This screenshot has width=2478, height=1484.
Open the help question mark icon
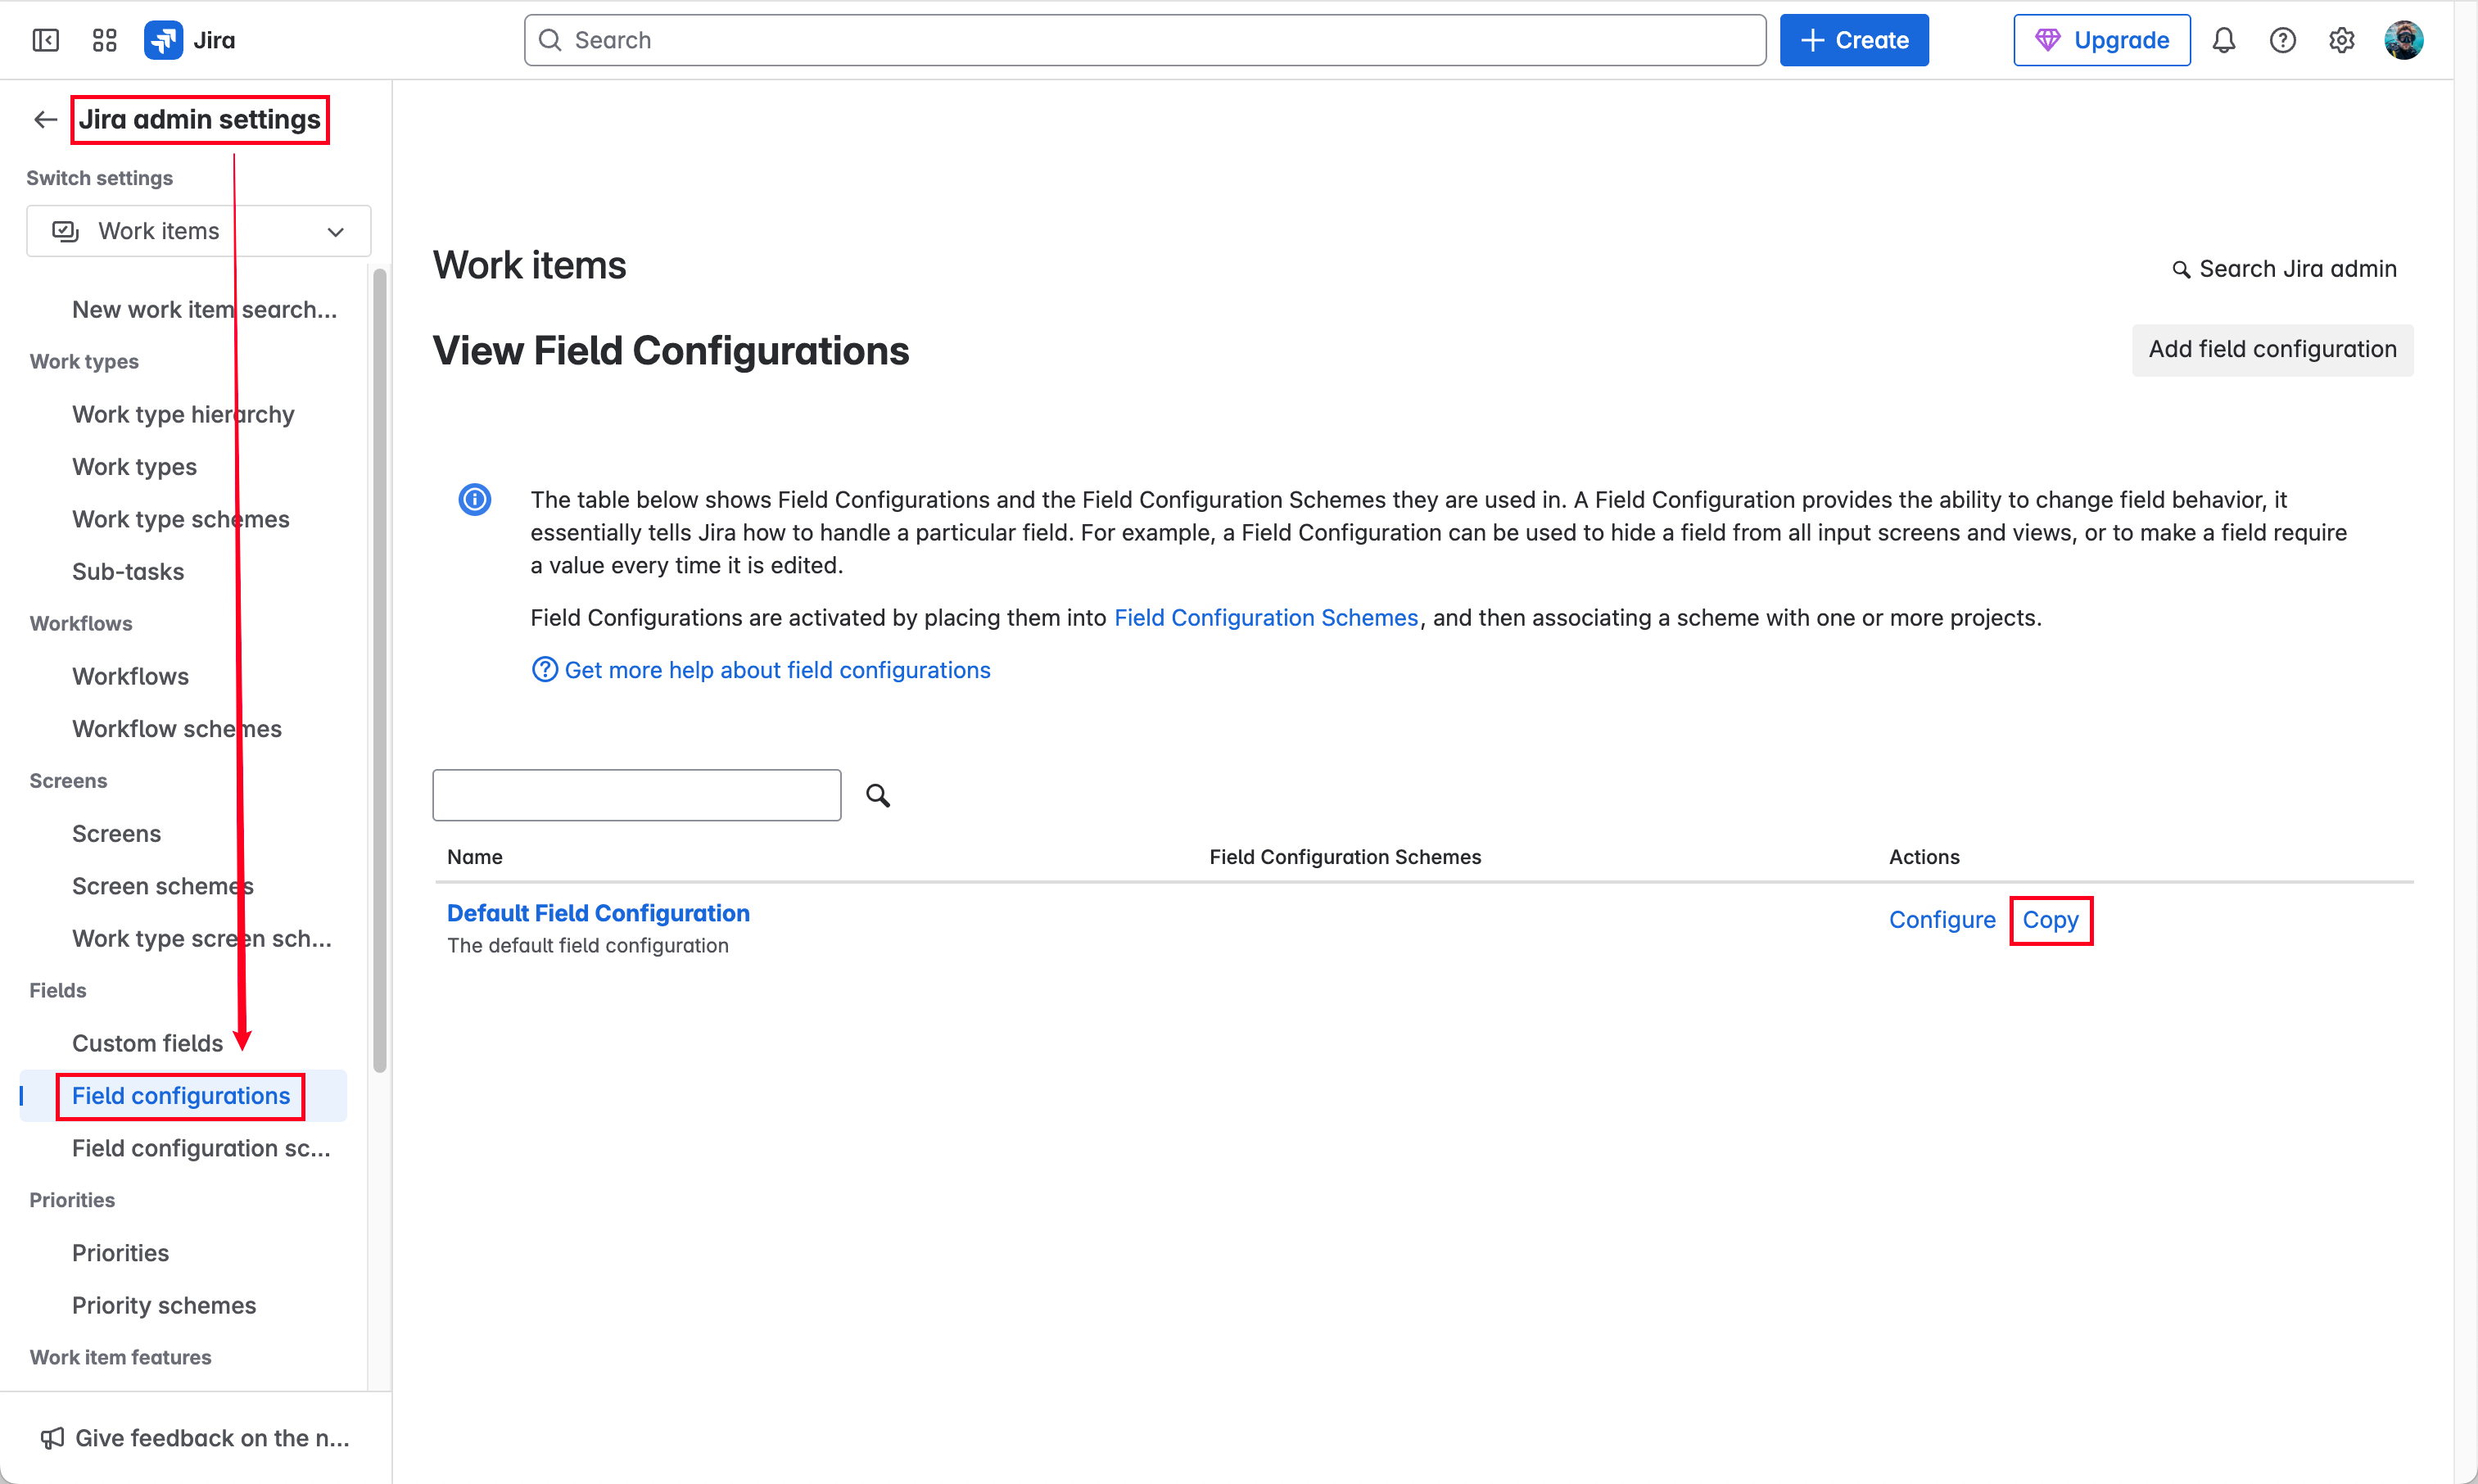click(2282, 40)
